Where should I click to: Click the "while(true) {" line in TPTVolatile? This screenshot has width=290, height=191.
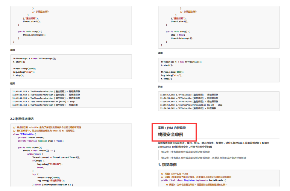point(35,154)
